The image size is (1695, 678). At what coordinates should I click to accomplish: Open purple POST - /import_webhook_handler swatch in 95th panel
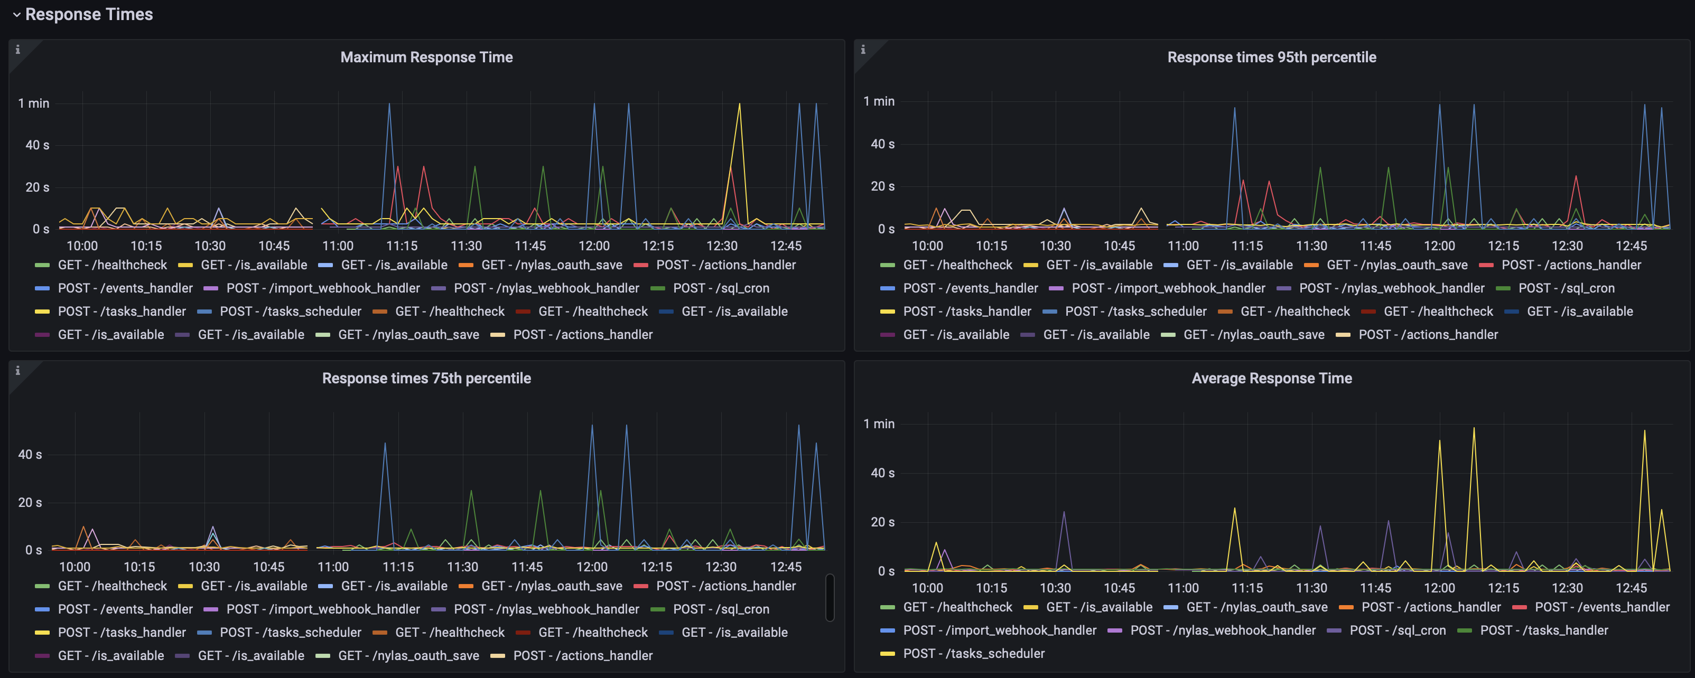[1056, 289]
